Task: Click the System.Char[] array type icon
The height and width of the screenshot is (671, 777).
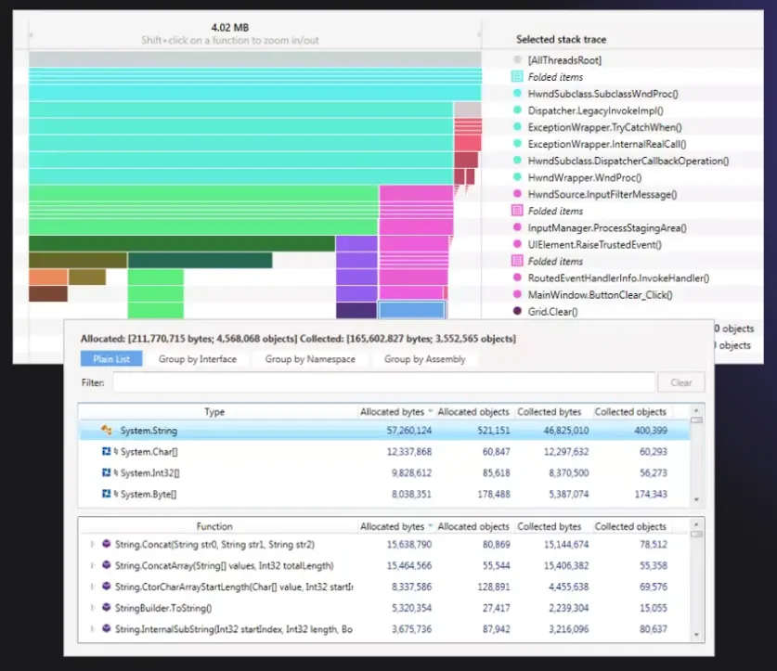Action: (107, 452)
